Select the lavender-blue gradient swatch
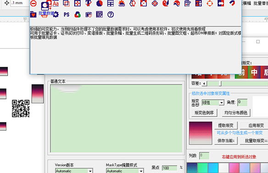The width and height of the screenshot is (268, 173). [245, 168]
